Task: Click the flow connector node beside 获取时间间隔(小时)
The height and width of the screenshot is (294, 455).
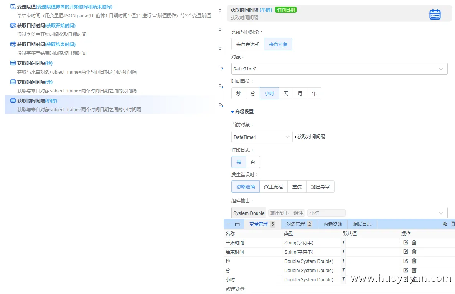Action: tap(220, 105)
